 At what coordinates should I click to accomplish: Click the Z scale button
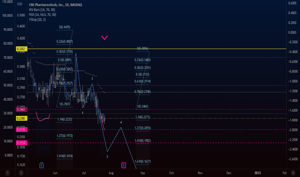[21, 173]
